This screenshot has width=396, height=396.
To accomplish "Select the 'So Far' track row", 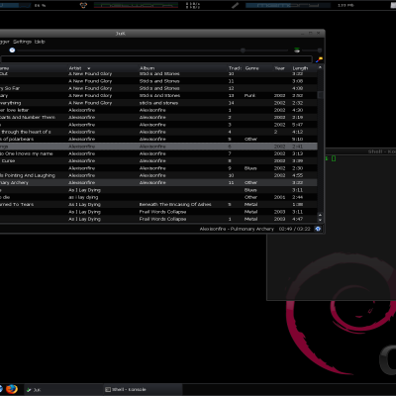I will 158,88.
